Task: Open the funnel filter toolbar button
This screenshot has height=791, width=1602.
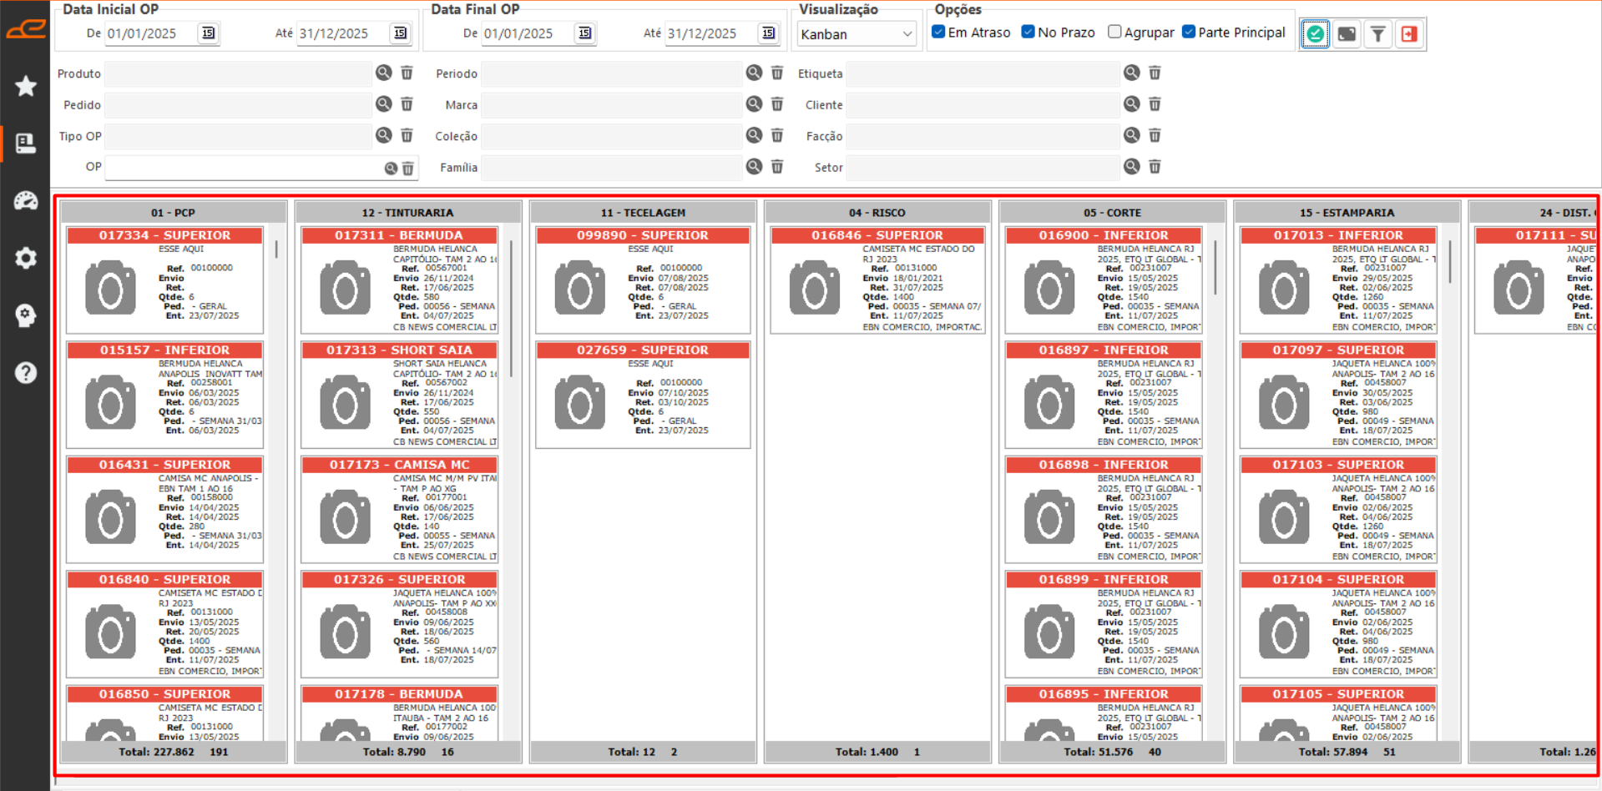Action: (1378, 34)
